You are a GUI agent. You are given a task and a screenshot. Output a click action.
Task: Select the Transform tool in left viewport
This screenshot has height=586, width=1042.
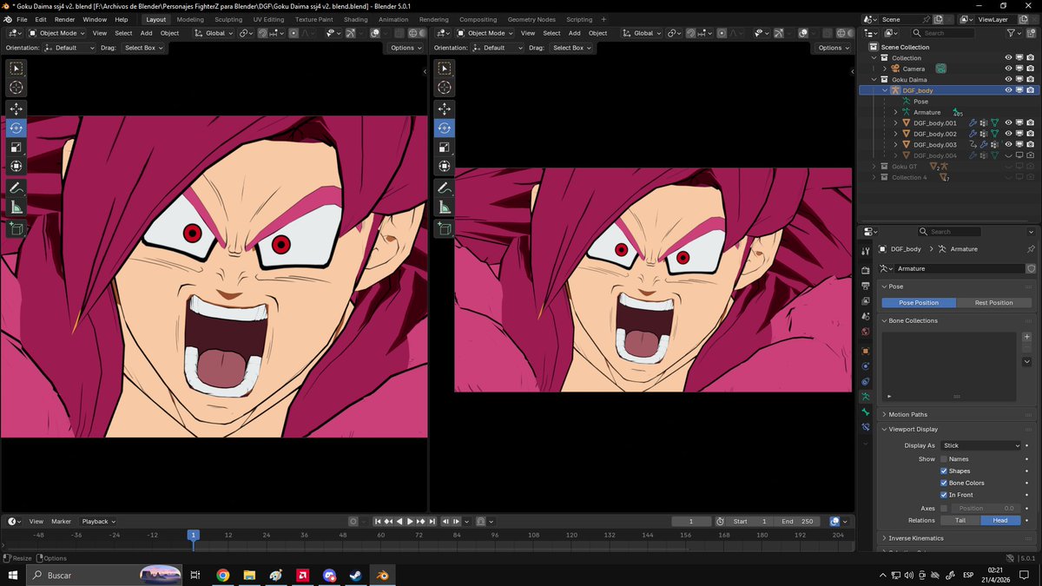(x=16, y=166)
